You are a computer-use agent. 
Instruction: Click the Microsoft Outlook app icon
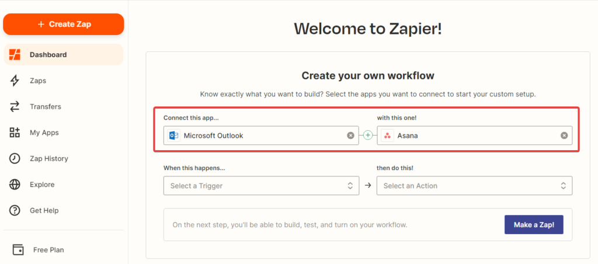point(173,136)
